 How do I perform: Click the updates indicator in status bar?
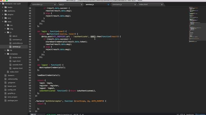(200, 114)
